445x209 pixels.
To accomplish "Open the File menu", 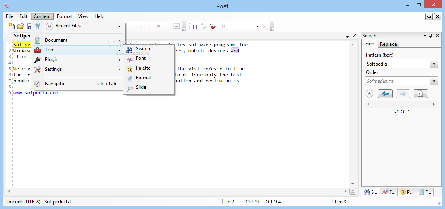I will 10,16.
